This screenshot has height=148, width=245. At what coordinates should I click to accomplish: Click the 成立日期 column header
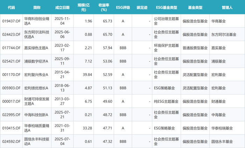coord(62,7)
